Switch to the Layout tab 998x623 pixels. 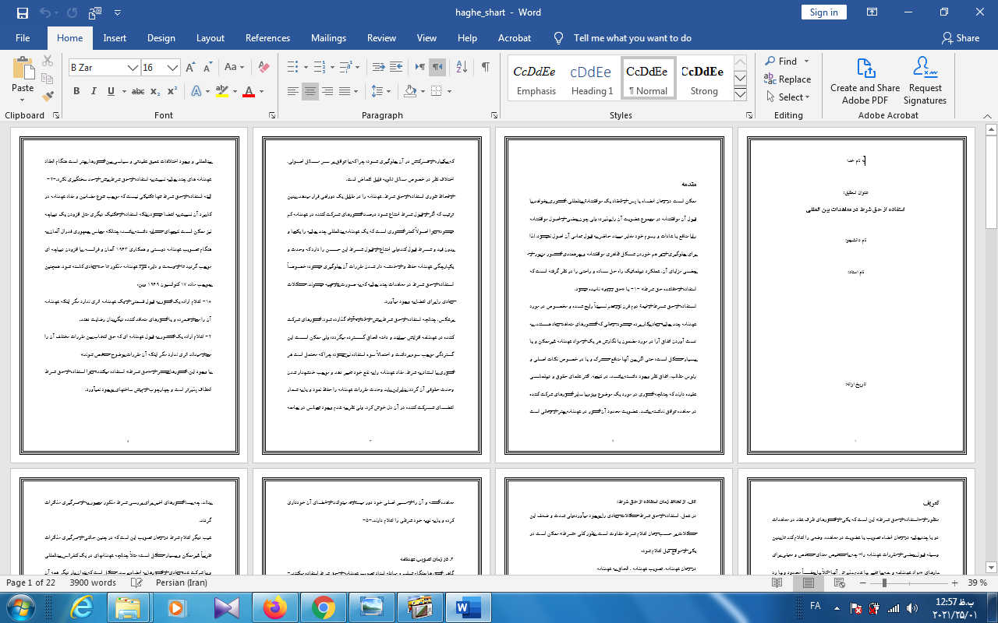[210, 37]
